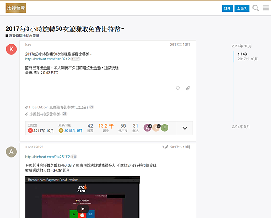
Task: Click video title Btcheat.com Payment Proof, review
Action: coord(53,180)
